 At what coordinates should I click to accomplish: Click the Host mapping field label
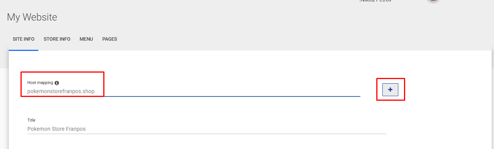(x=40, y=83)
